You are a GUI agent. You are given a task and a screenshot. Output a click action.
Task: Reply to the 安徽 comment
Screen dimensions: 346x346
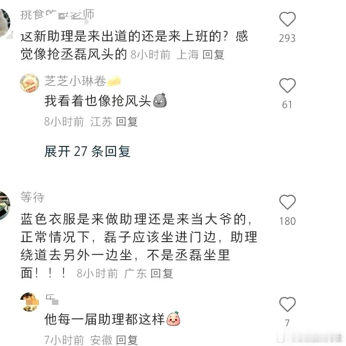click(x=127, y=340)
